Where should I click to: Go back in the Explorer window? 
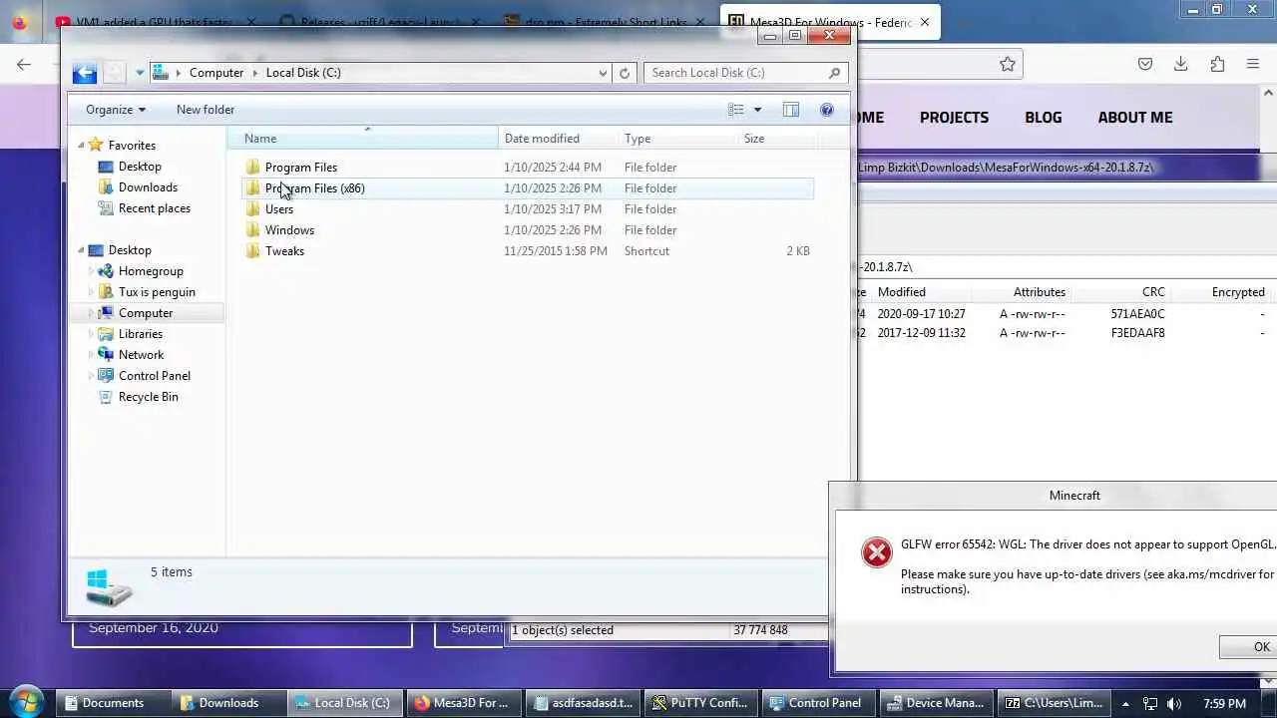point(85,72)
